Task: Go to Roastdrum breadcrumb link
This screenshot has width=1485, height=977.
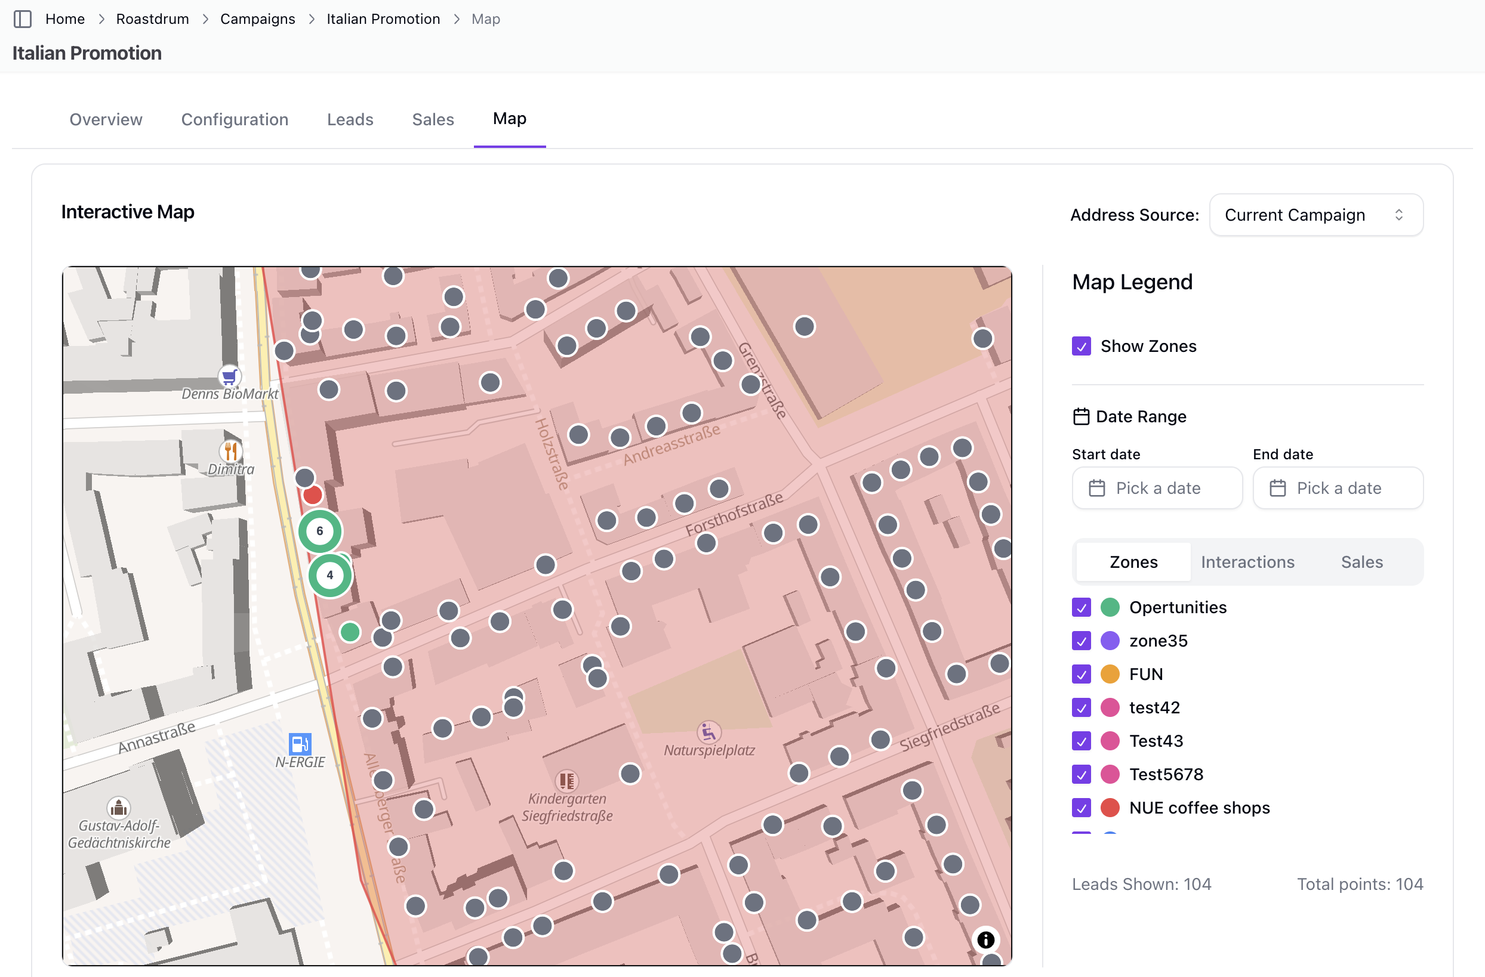Action: pyautogui.click(x=152, y=18)
